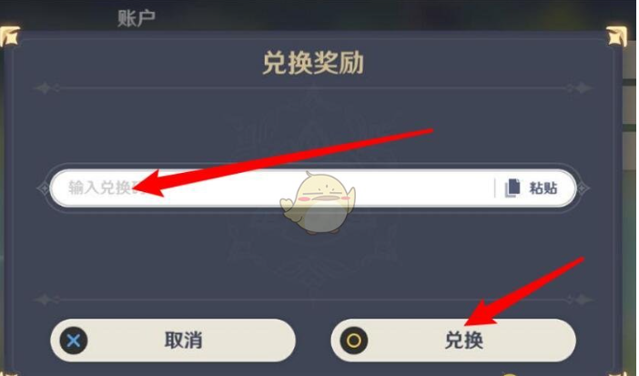Open the 账户 tab behind dialog
The image size is (639, 376).
[x=137, y=18]
